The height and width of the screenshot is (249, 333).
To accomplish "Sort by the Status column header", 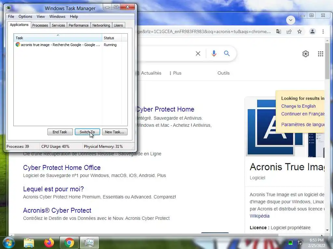I will pyautogui.click(x=112, y=38).
